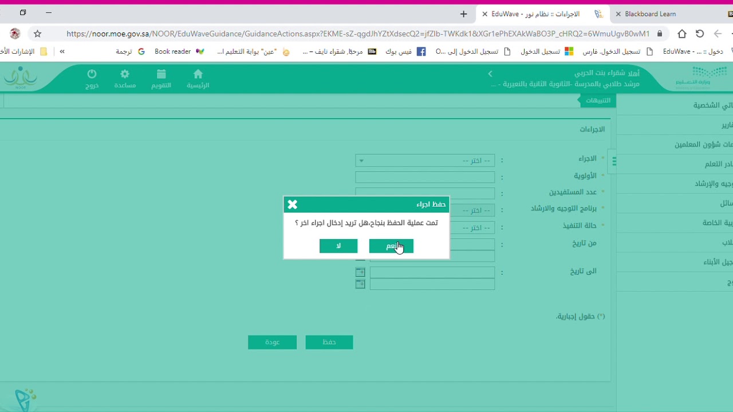Click the Noor logo in header
This screenshot has height=412, width=733.
coord(20,78)
